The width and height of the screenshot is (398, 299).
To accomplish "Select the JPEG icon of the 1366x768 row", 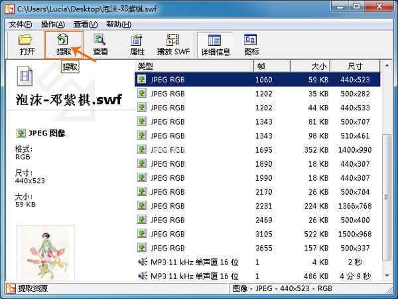I will tap(142, 205).
